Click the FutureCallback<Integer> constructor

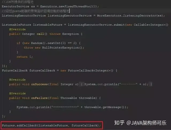tap(91, 70)
